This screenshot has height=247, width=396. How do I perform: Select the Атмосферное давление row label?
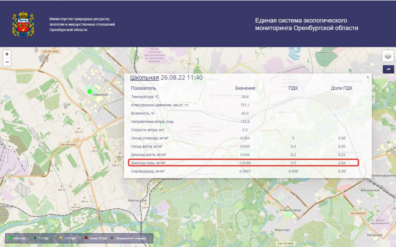pos(160,105)
